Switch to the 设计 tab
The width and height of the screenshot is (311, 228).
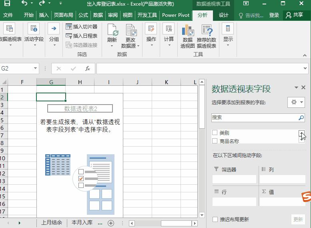click(223, 15)
